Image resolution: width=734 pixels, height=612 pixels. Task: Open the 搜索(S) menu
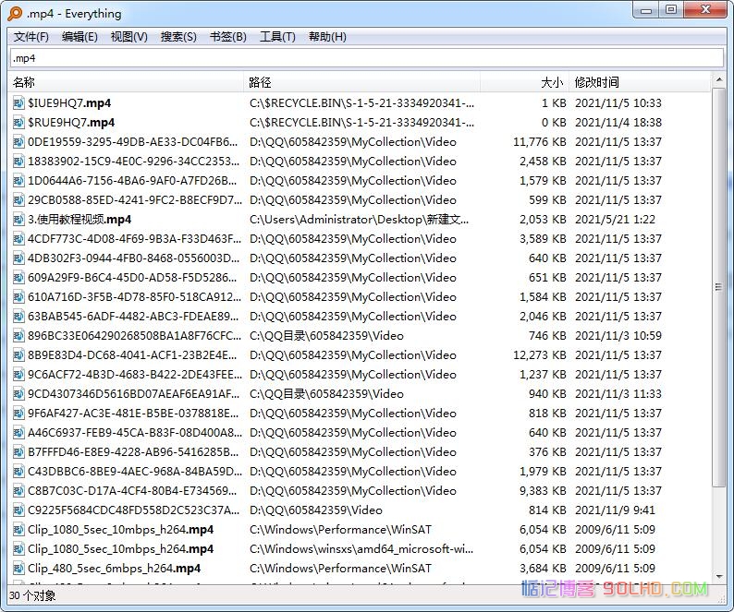(178, 37)
